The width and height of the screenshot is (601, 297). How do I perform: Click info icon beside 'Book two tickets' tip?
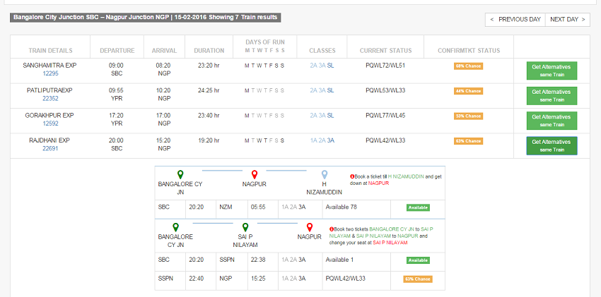pyautogui.click(x=332, y=229)
